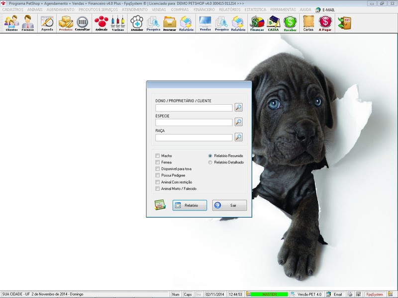Click the Consultar barcode icon
The width and height of the screenshot is (398, 298).
tap(83, 23)
